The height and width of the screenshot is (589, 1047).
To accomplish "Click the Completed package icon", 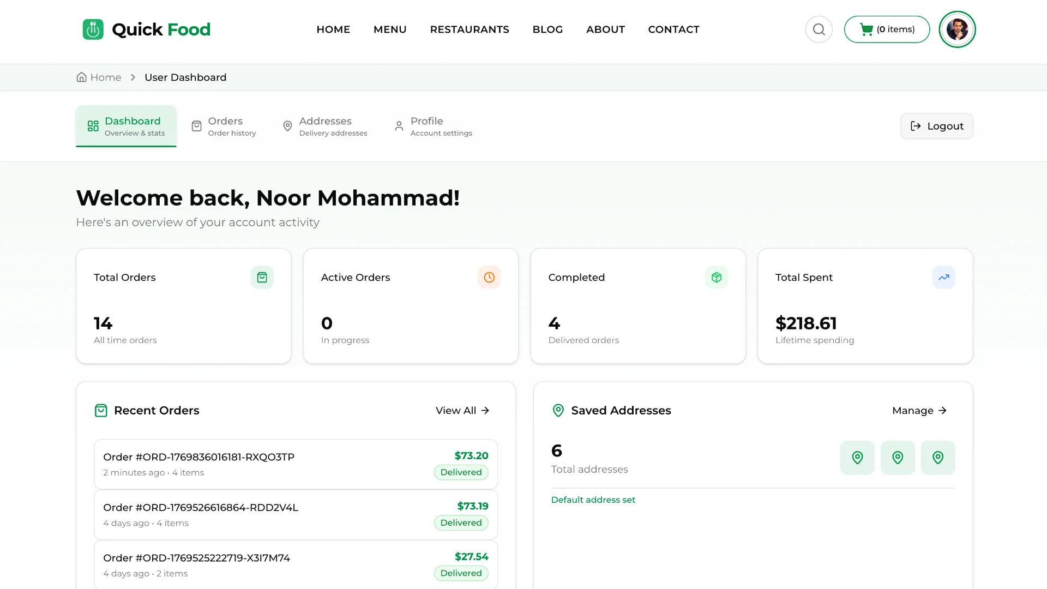I will [x=717, y=277].
